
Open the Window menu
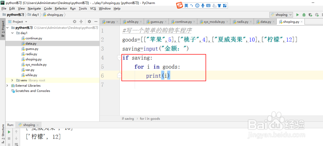coord(105,8)
